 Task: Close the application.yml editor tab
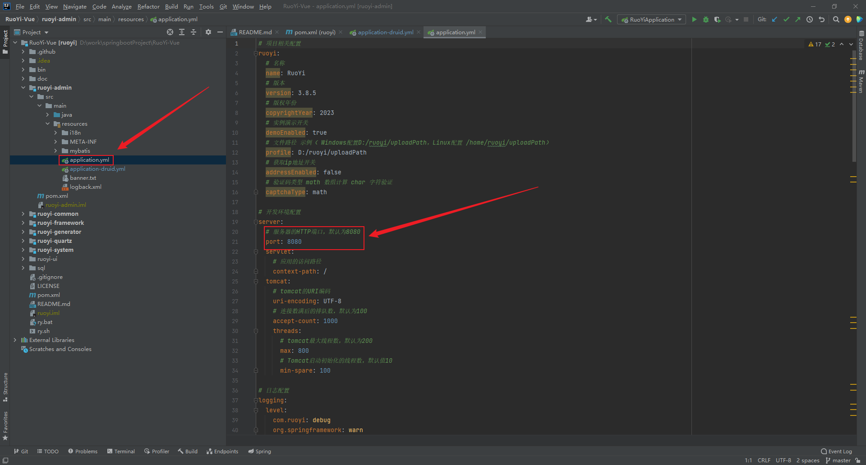click(480, 32)
